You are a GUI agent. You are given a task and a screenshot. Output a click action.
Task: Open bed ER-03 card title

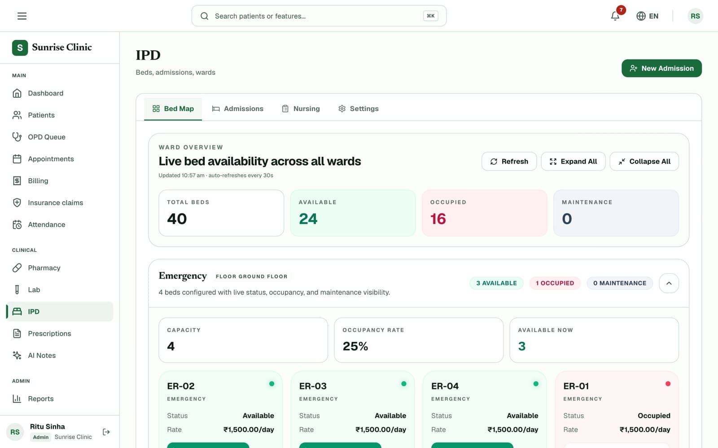click(313, 386)
